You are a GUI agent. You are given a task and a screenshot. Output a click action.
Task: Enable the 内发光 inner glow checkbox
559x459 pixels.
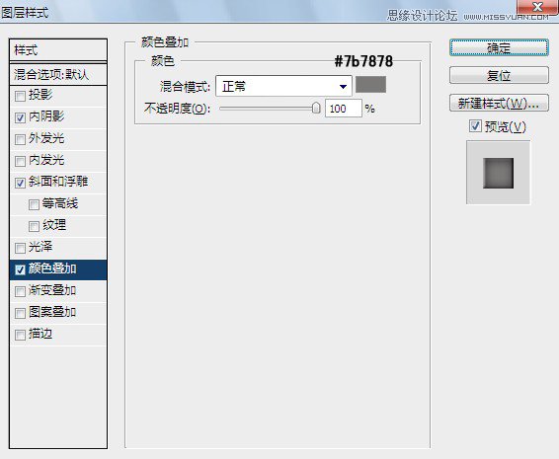(20, 161)
